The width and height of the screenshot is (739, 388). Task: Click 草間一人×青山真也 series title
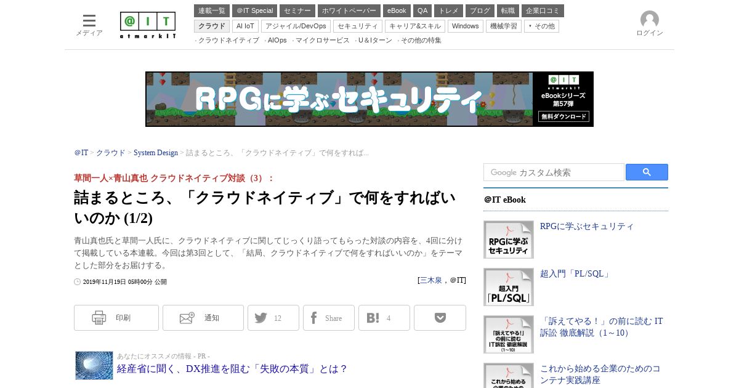coord(174,178)
